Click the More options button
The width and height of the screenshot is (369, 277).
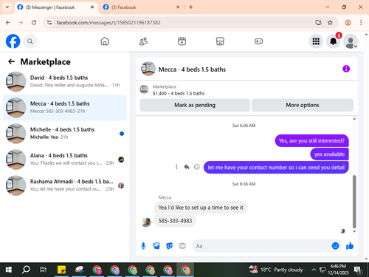[x=303, y=105]
